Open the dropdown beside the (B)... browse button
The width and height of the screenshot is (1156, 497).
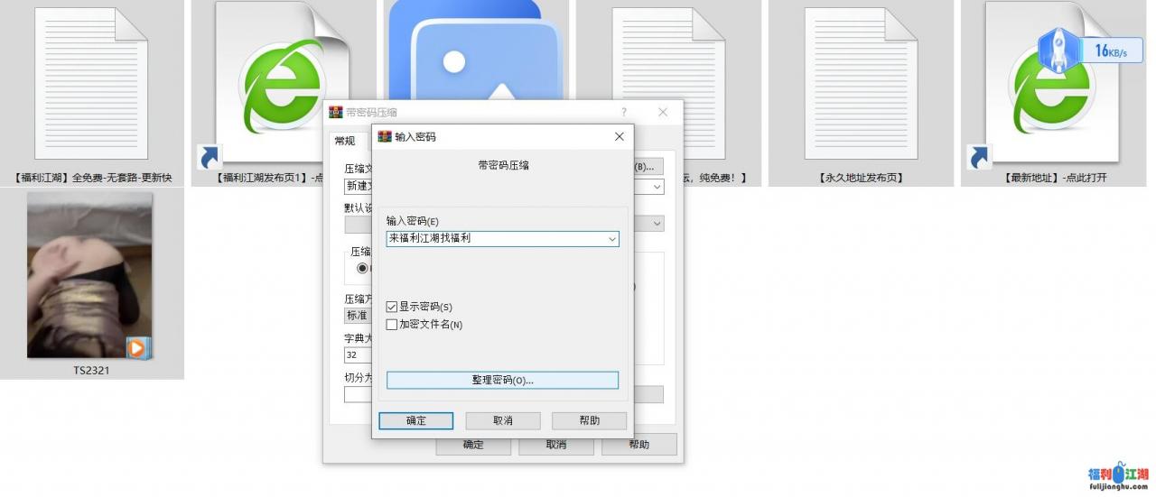click(657, 187)
